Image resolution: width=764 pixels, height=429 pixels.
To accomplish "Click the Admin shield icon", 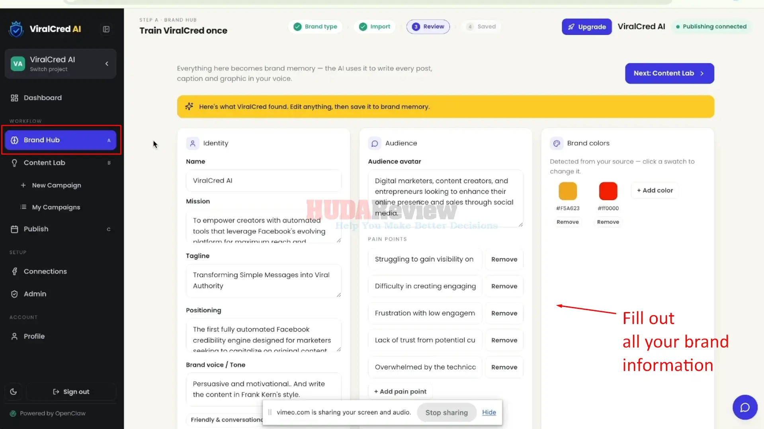I will point(14,294).
